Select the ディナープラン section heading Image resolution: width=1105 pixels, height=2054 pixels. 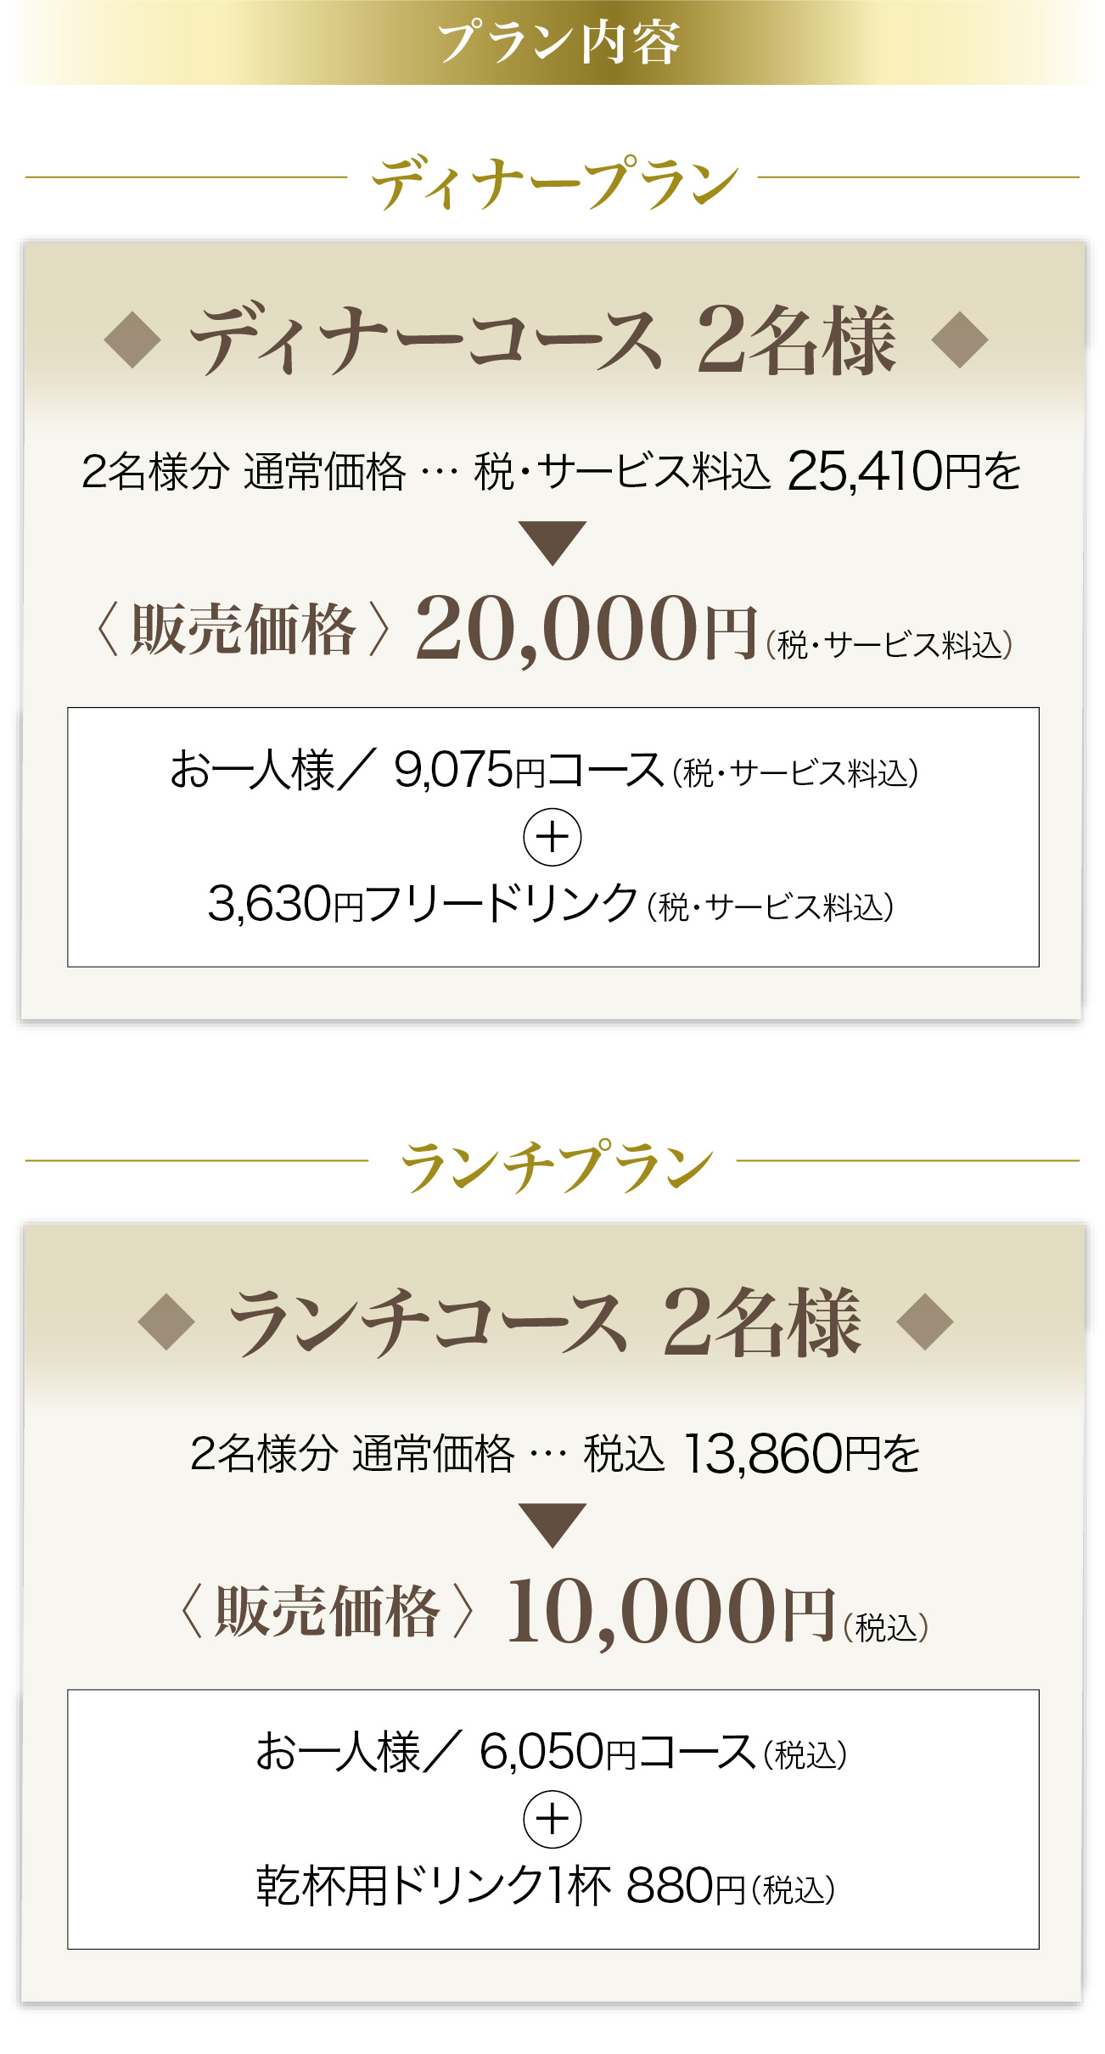click(x=554, y=182)
